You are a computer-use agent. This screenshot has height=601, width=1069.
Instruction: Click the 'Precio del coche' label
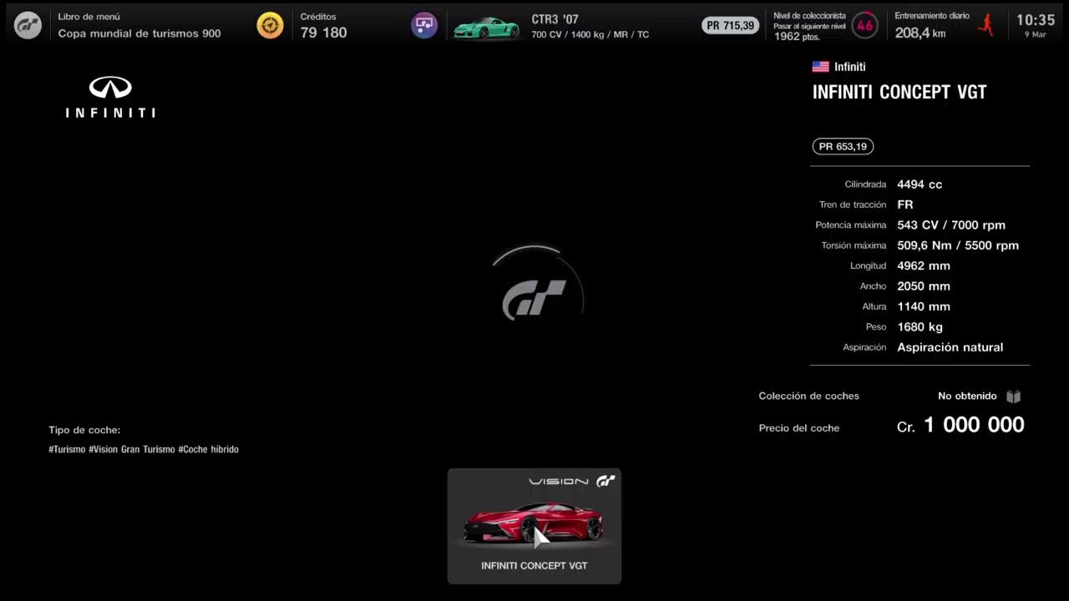coord(799,428)
